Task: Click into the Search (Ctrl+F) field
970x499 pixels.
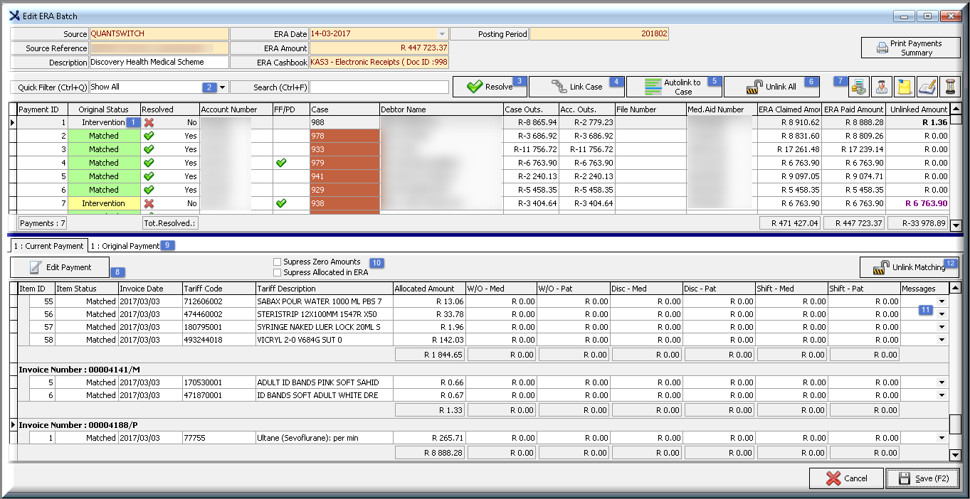Action: pyautogui.click(x=379, y=87)
